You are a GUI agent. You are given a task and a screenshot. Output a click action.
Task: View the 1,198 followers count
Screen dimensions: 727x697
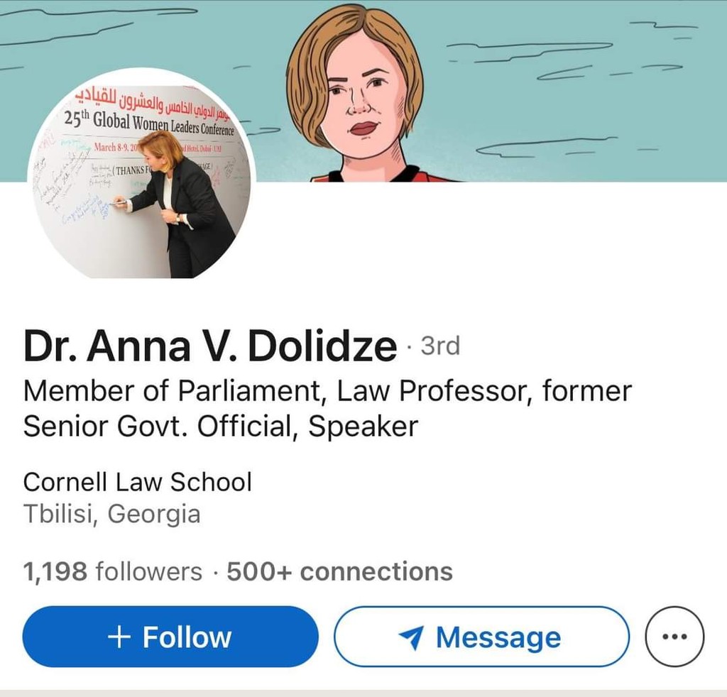(112, 571)
